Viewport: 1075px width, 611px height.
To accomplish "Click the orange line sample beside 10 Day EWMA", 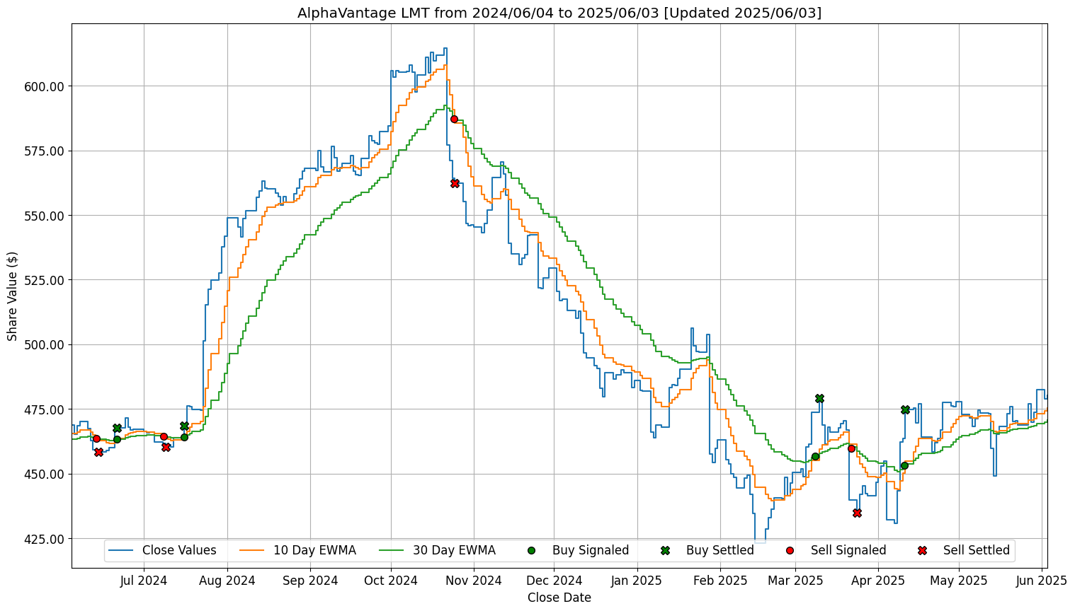I will [252, 550].
